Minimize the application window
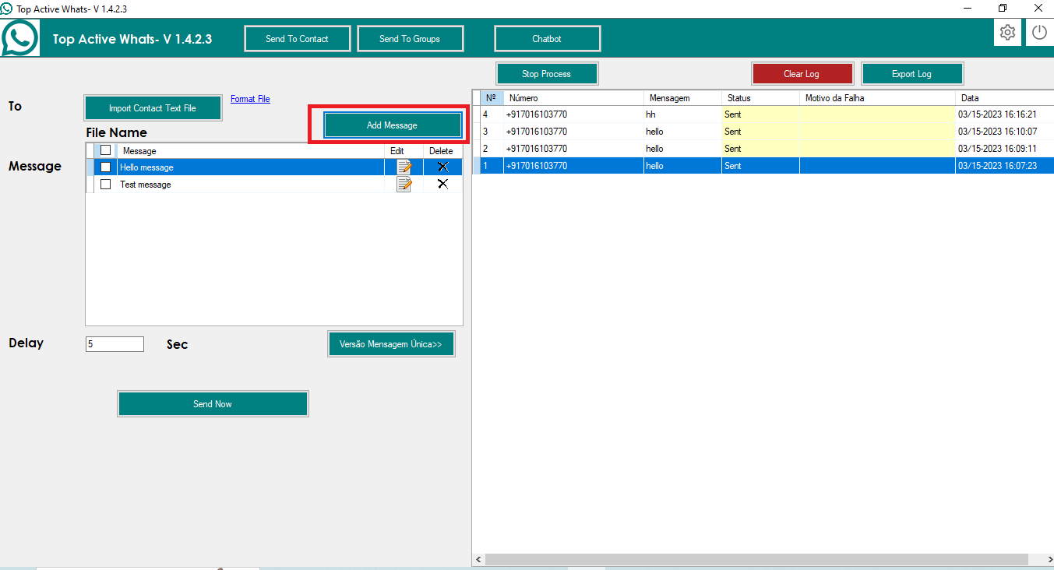This screenshot has height=570, width=1054. (968, 8)
